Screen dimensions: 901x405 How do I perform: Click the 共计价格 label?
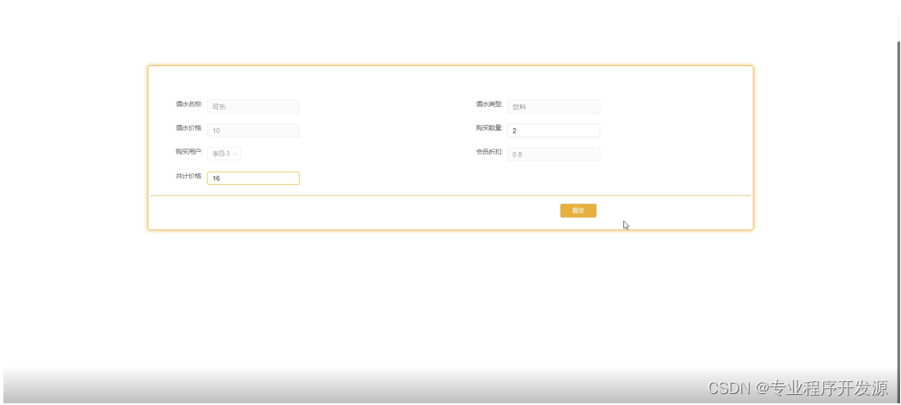coord(189,176)
